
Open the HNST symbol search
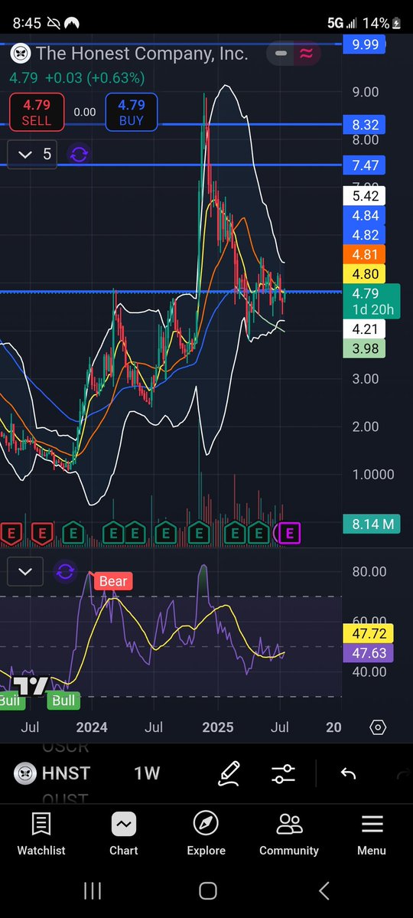point(53,773)
